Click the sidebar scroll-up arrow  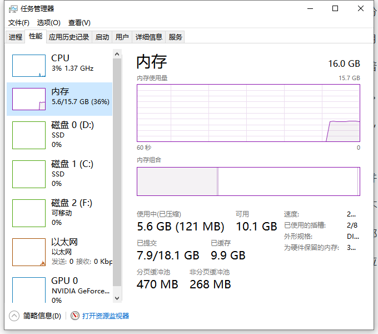(x=117, y=54)
